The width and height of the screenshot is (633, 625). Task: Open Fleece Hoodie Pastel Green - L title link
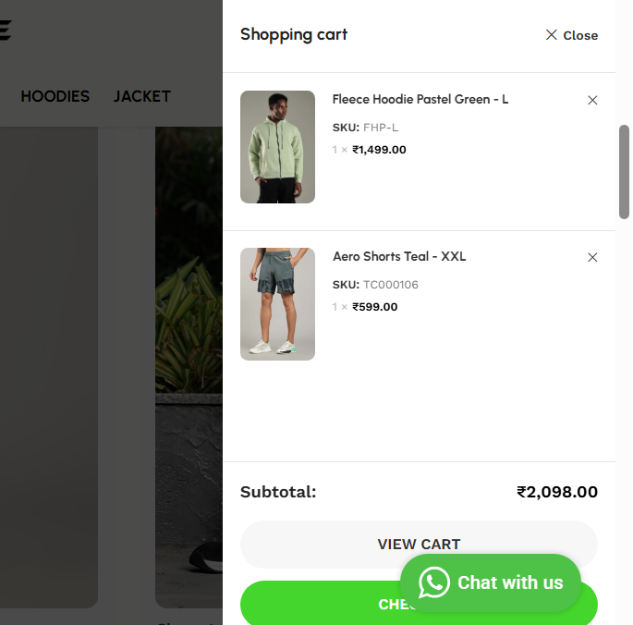420,99
